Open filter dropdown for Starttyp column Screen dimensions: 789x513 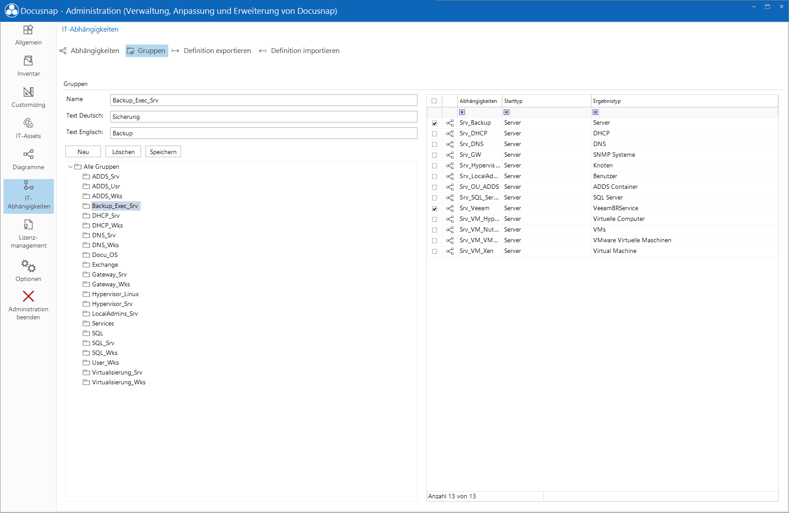tap(506, 112)
